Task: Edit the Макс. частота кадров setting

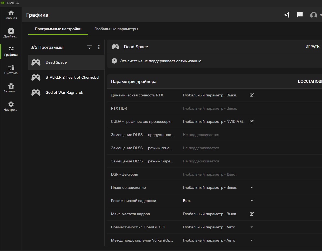Action: pos(252,214)
